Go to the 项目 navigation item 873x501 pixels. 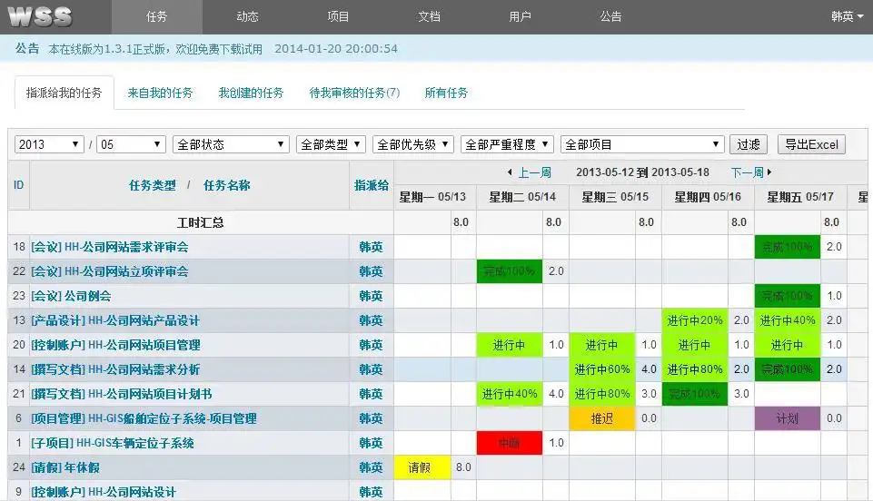pyautogui.click(x=338, y=16)
